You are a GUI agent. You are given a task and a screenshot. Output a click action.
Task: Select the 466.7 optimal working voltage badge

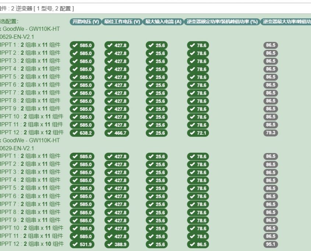117,133
